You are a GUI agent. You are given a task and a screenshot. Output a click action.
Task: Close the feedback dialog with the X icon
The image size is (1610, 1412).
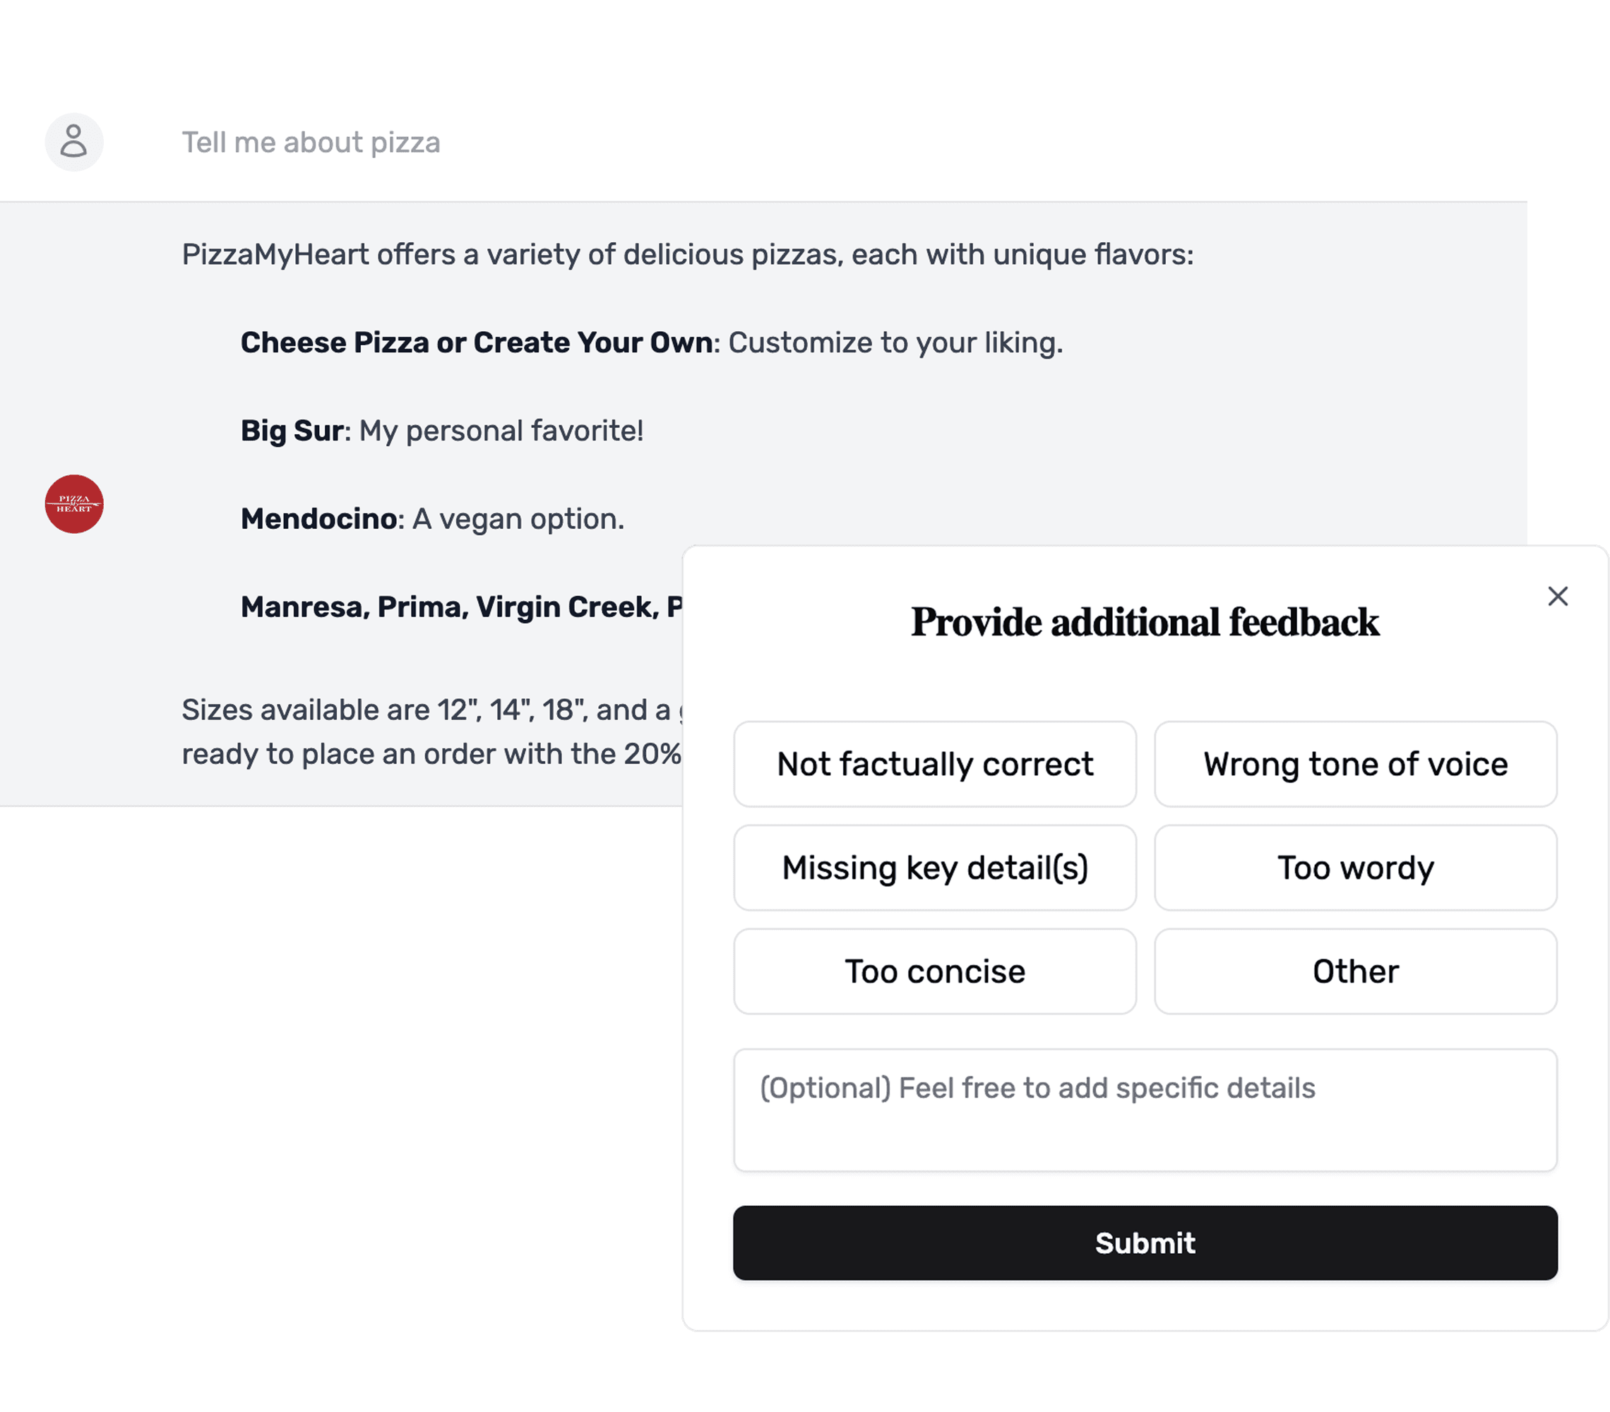coord(1557,596)
